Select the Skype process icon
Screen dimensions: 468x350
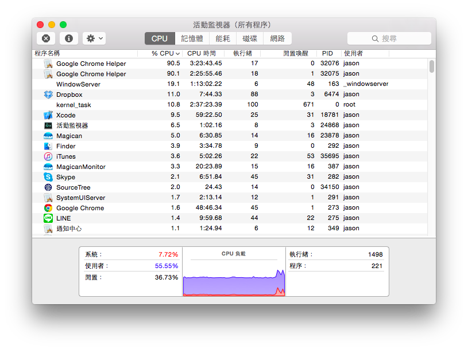tap(48, 177)
